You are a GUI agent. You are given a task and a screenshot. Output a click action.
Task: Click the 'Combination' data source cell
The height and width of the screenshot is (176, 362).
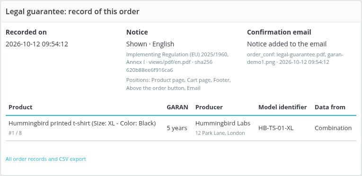(x=333, y=128)
